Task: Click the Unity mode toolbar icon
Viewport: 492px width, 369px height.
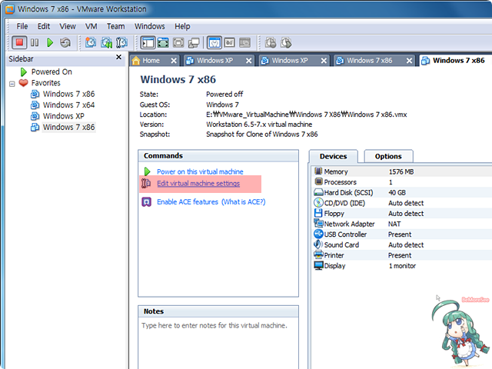Action: [x=194, y=43]
